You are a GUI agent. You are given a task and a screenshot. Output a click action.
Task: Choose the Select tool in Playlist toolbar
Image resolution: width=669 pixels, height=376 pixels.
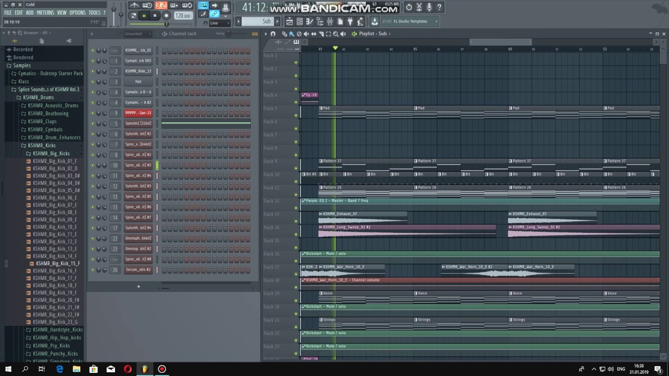point(328,34)
